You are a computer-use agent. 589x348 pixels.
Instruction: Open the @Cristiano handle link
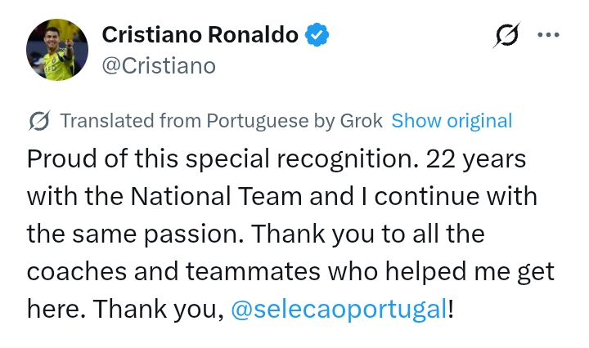[x=158, y=66]
